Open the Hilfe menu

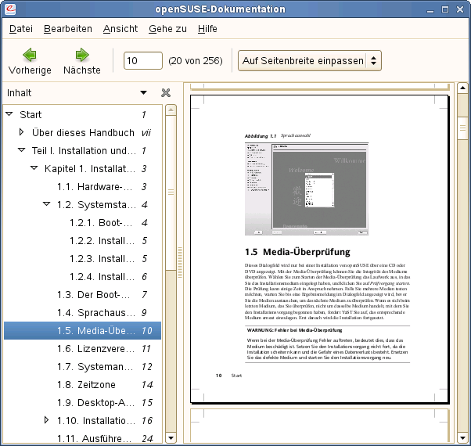(207, 29)
